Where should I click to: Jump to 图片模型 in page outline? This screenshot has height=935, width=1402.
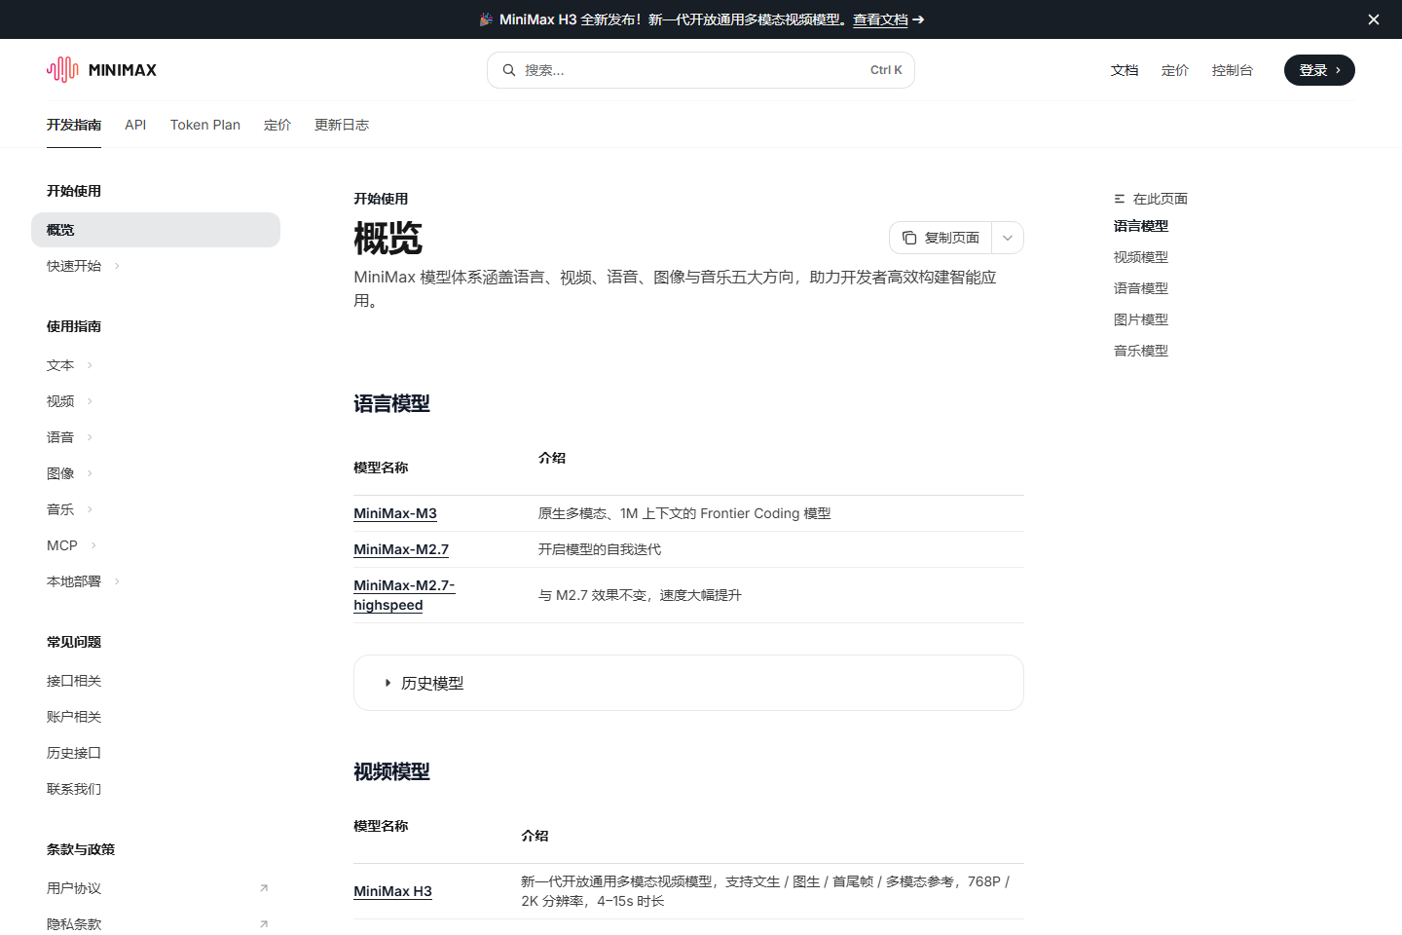[1141, 319]
